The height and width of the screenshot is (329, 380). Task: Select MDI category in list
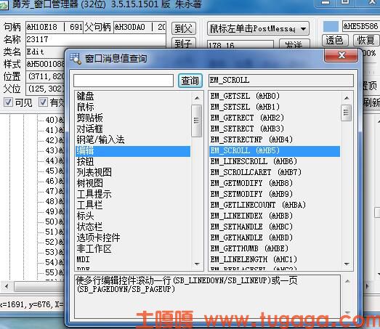[133, 259]
